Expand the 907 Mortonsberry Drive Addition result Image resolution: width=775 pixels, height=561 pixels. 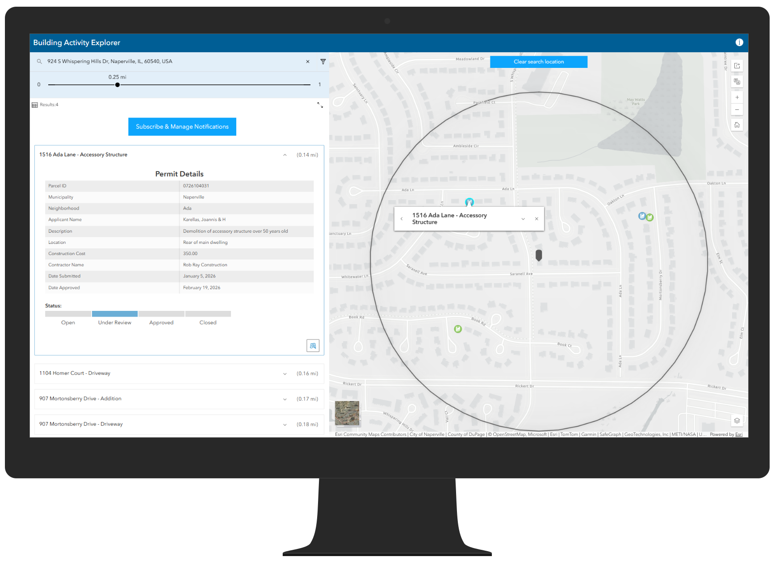[285, 399]
